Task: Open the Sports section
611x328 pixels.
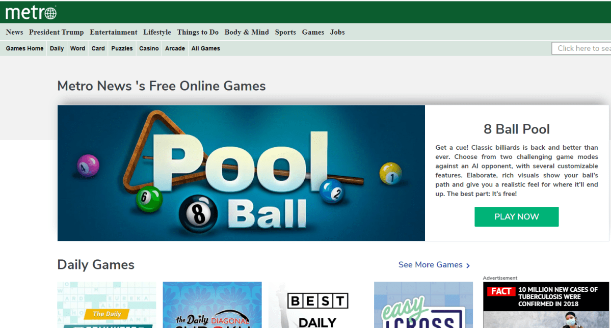Action: 285,32
